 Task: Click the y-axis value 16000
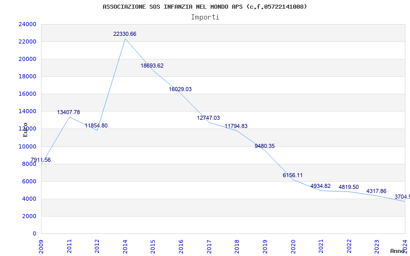click(27, 94)
